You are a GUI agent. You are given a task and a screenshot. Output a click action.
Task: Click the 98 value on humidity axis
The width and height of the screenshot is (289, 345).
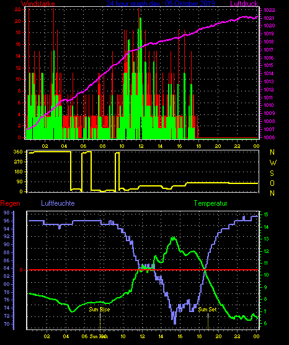(x=7, y=213)
